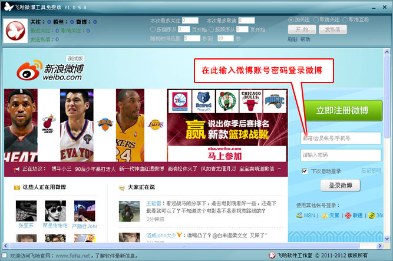Click the horizontal scrollbar right arrow
The width and height of the screenshot is (393, 261).
380,246
